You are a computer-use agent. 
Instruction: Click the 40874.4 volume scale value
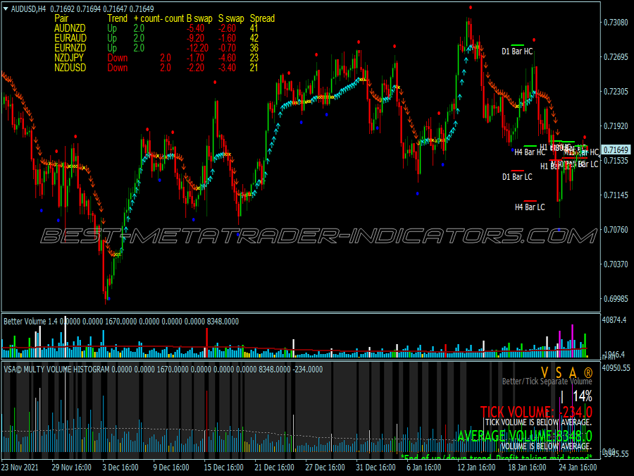click(614, 320)
